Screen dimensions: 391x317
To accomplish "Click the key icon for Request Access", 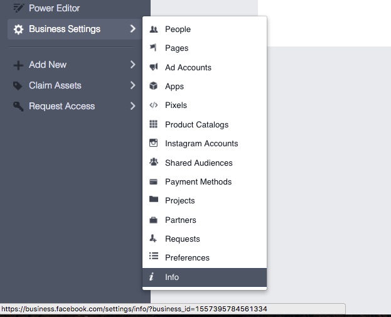I will [x=18, y=106].
